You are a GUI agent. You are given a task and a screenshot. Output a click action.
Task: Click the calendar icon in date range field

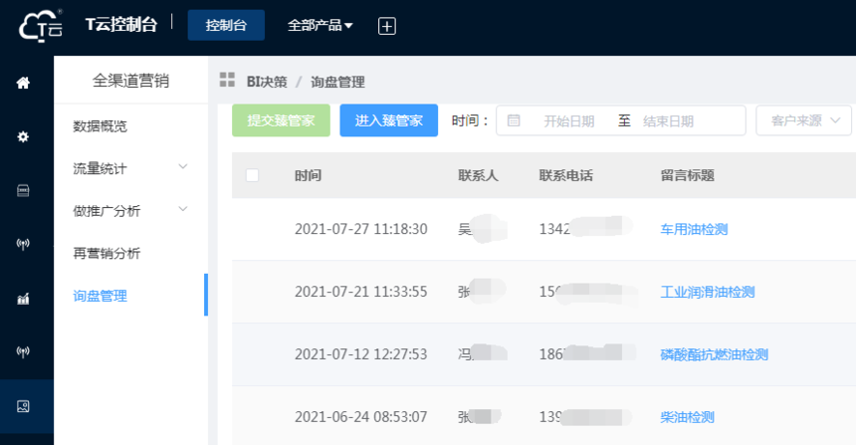coord(514,120)
